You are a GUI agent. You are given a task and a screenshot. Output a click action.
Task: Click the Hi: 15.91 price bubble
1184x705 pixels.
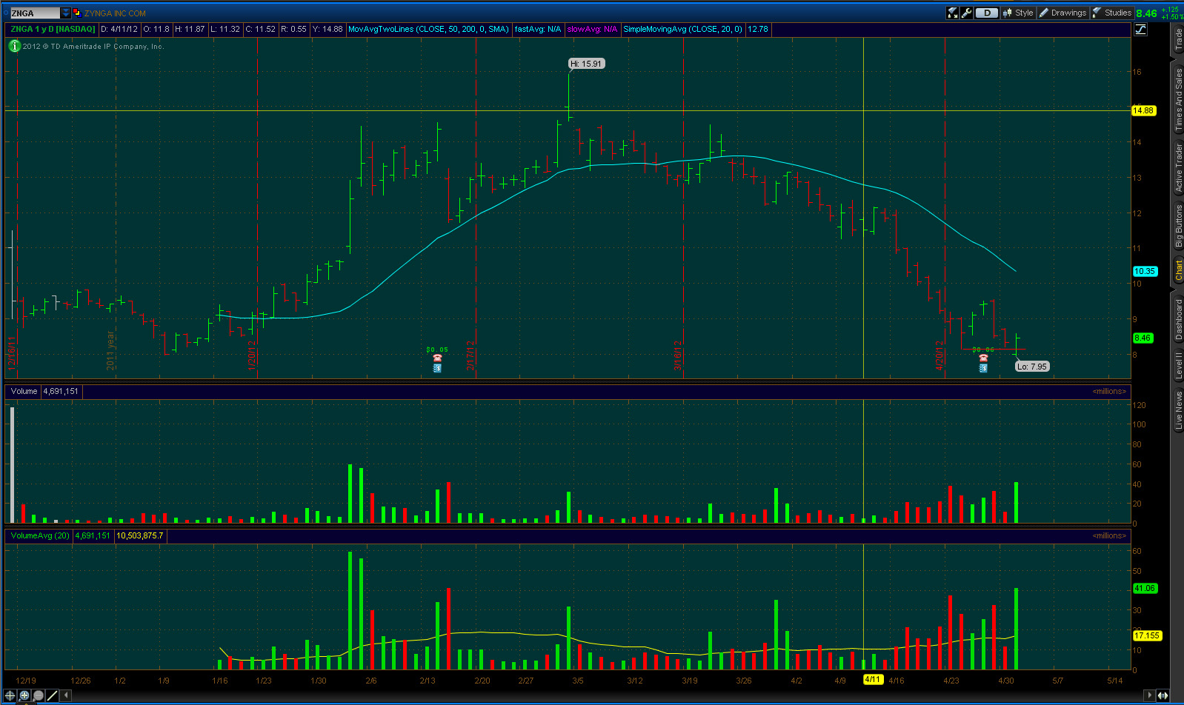(x=587, y=64)
